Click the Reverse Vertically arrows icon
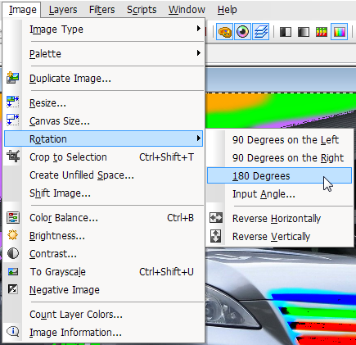Image resolution: width=356 pixels, height=345 pixels. (x=216, y=236)
